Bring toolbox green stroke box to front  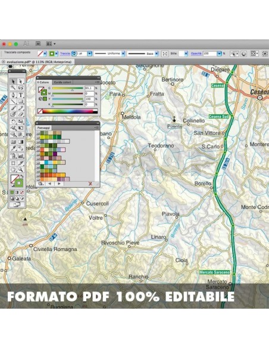pos(19,183)
